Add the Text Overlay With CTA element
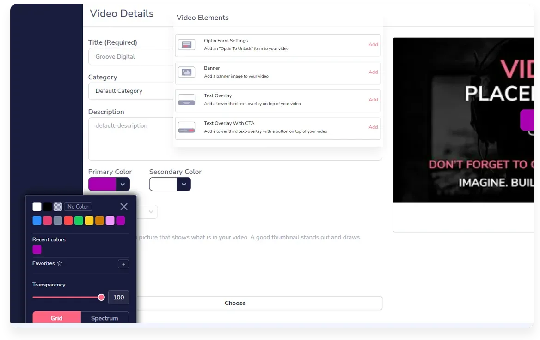 (x=373, y=127)
